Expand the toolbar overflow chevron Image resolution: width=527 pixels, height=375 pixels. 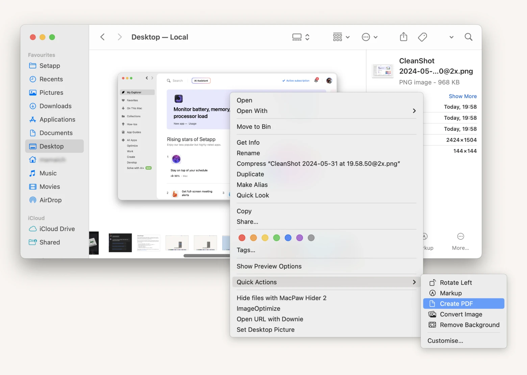451,37
